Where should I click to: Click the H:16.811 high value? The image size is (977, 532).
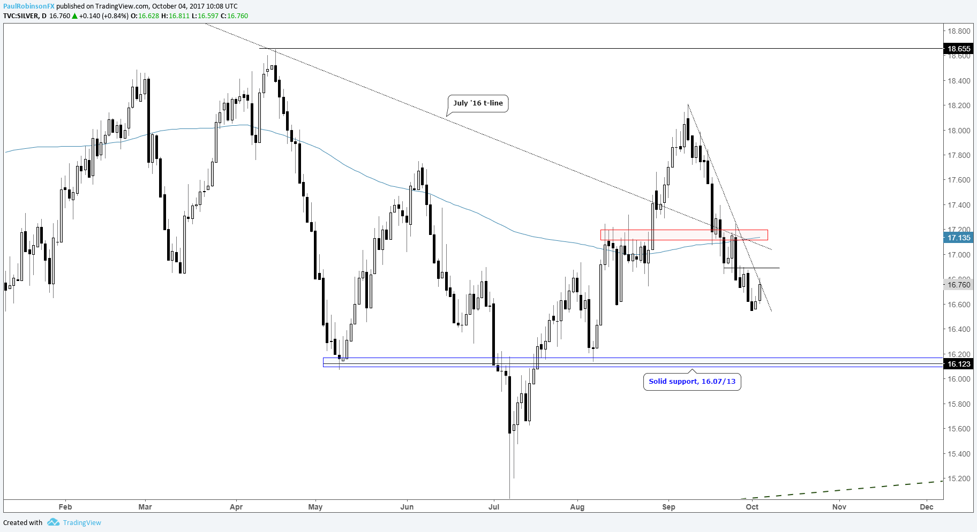coord(176,16)
